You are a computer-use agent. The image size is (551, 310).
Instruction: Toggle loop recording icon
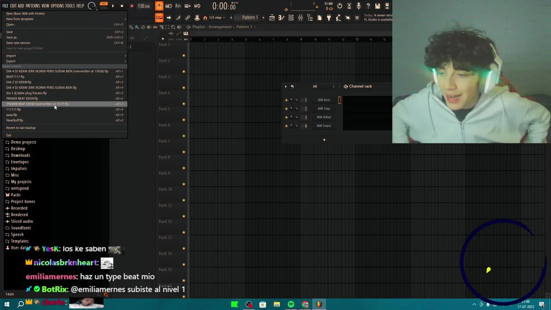click(197, 6)
